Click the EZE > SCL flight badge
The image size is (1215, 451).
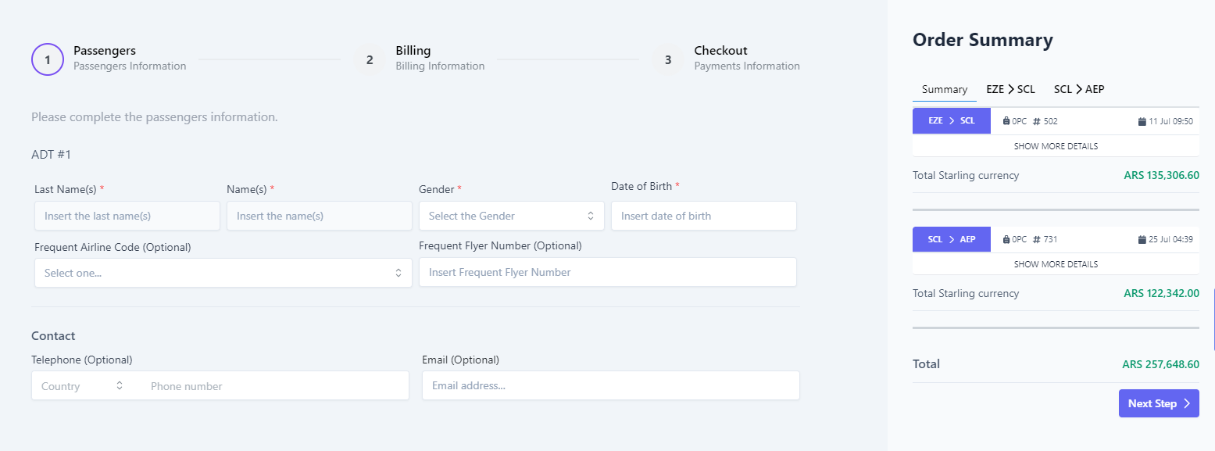pos(951,121)
